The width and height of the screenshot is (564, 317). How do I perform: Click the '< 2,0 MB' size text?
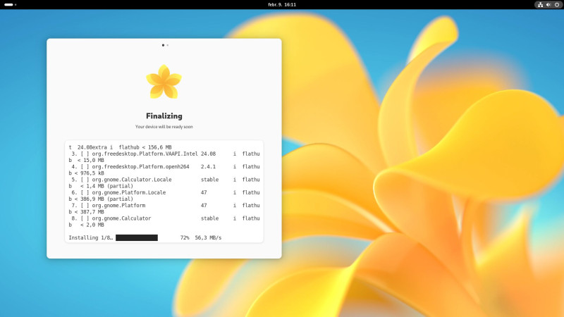click(x=92, y=225)
